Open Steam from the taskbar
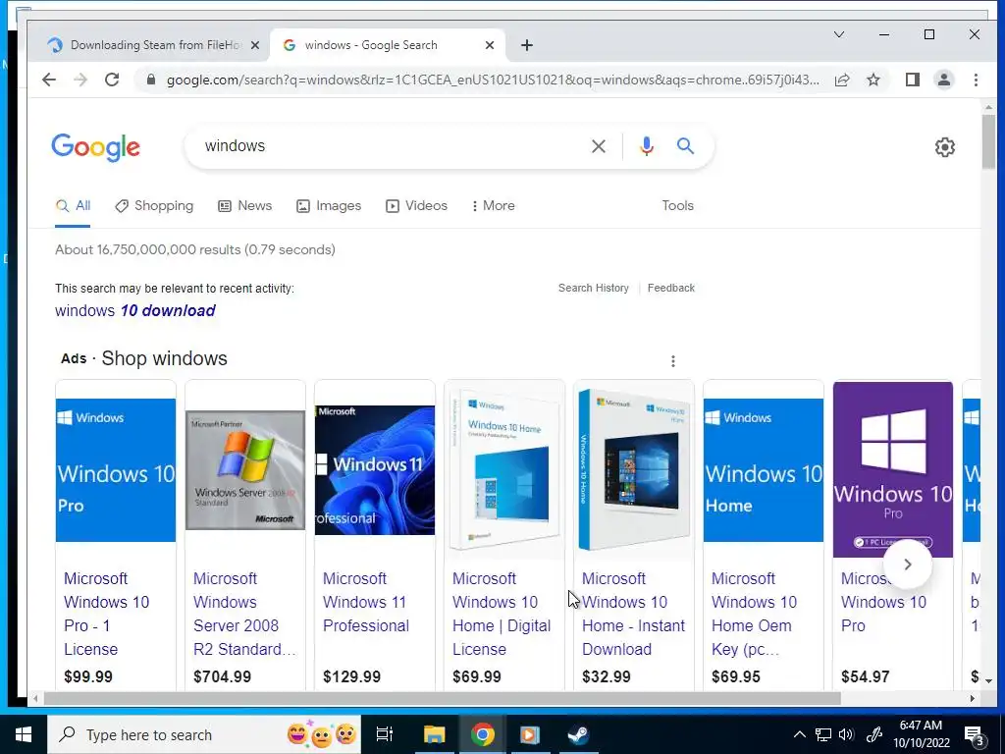Image resolution: width=1005 pixels, height=754 pixels. click(579, 734)
